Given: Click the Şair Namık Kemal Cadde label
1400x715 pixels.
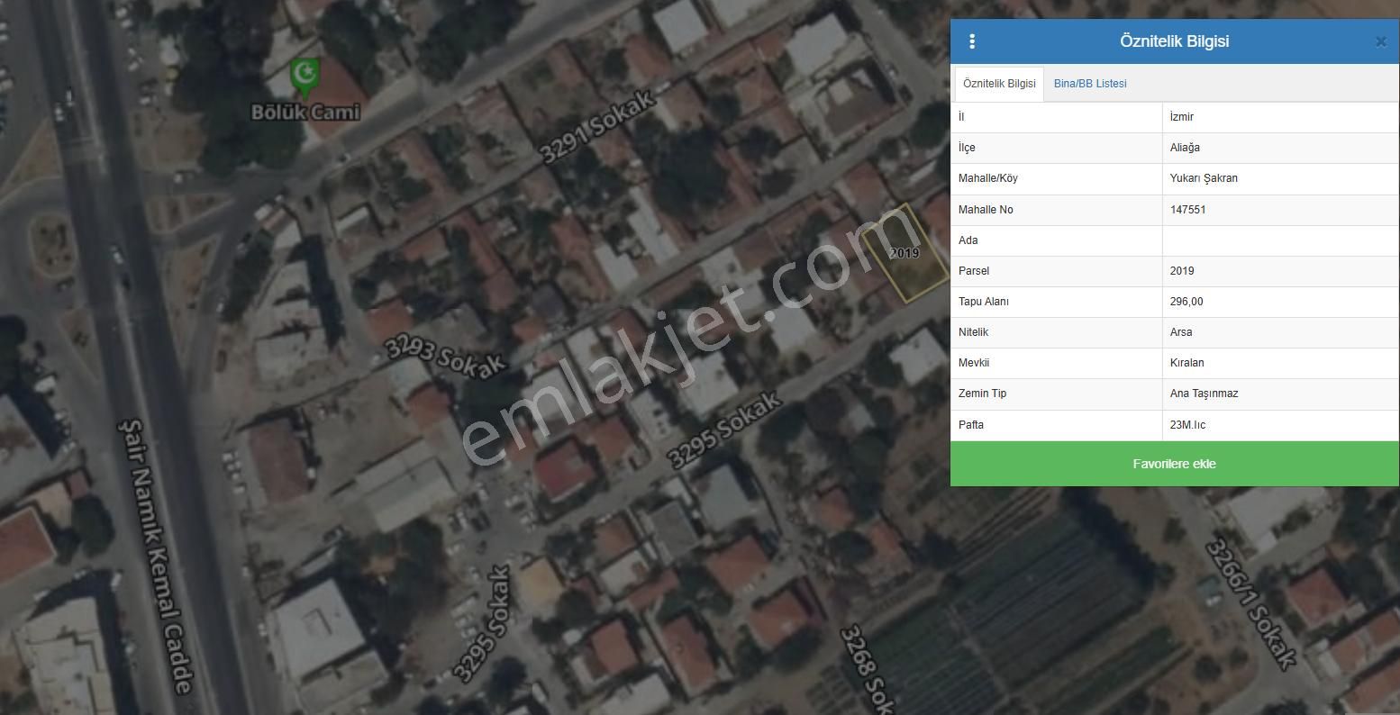Looking at the screenshot, I should point(156,556).
